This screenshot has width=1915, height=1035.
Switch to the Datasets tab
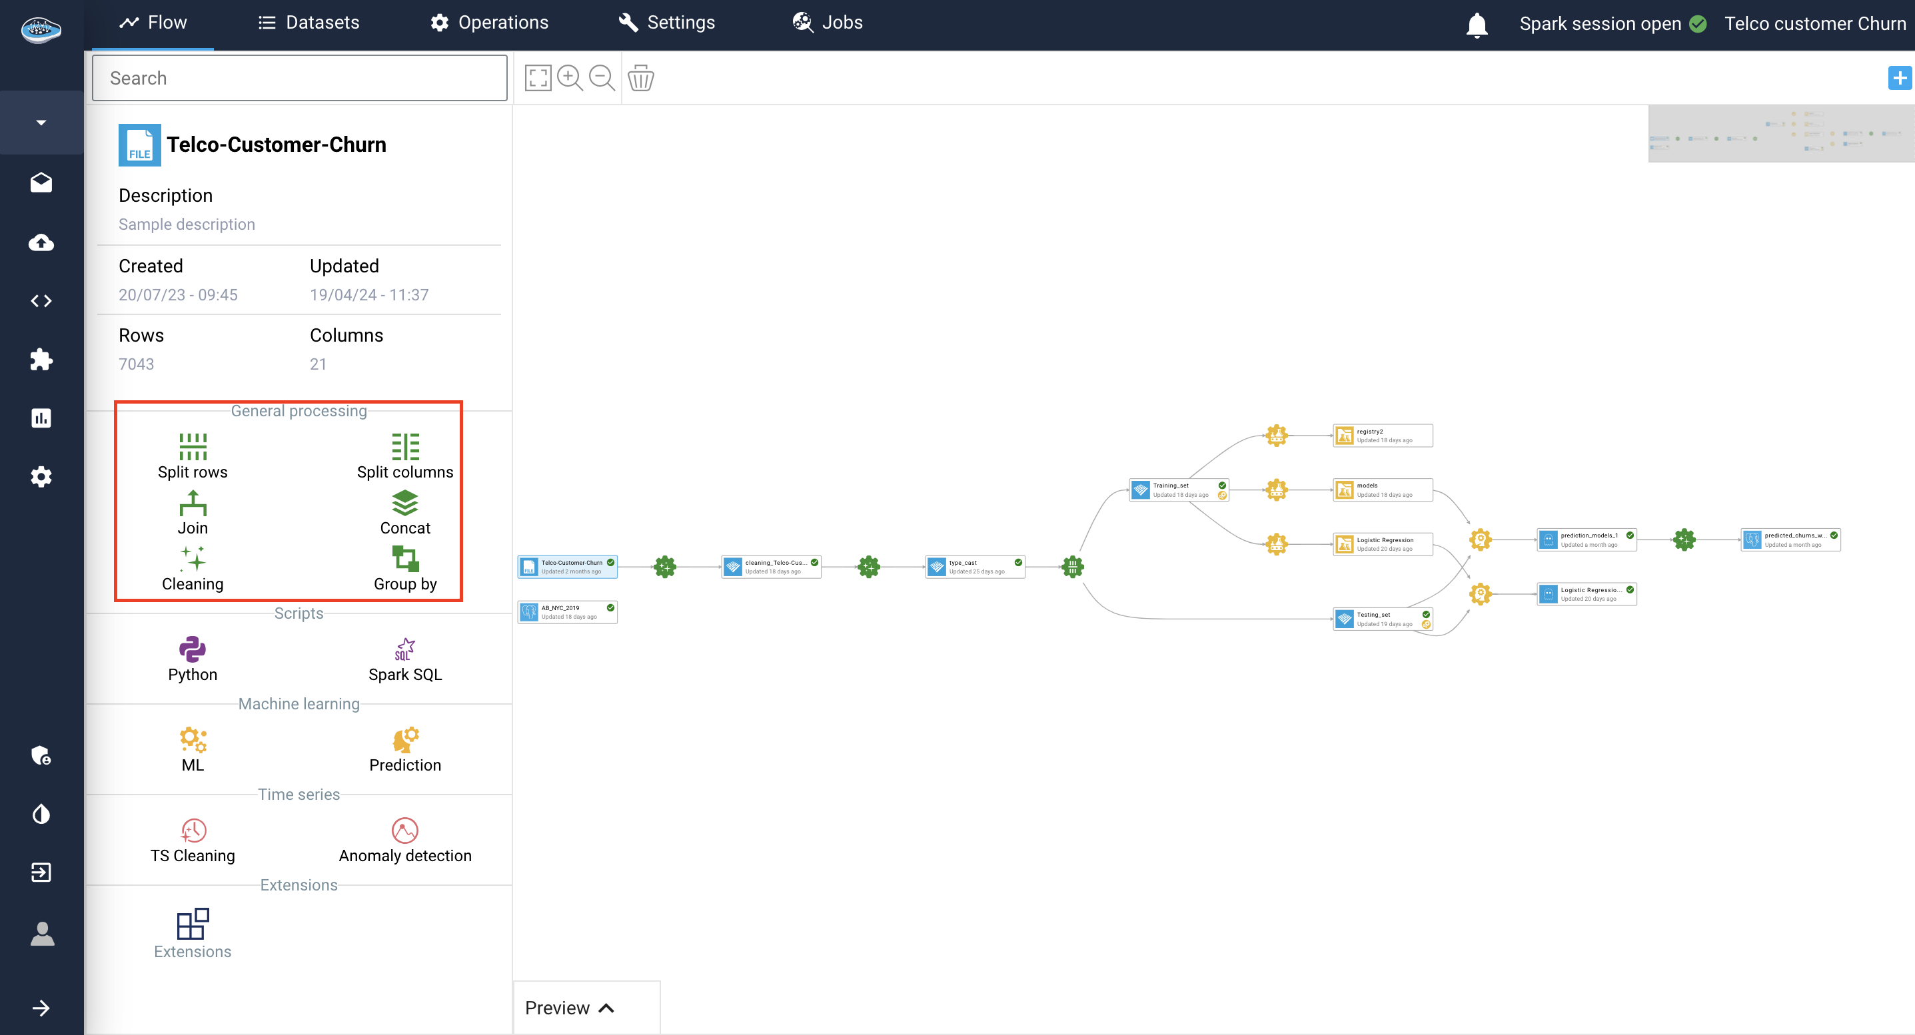click(309, 23)
